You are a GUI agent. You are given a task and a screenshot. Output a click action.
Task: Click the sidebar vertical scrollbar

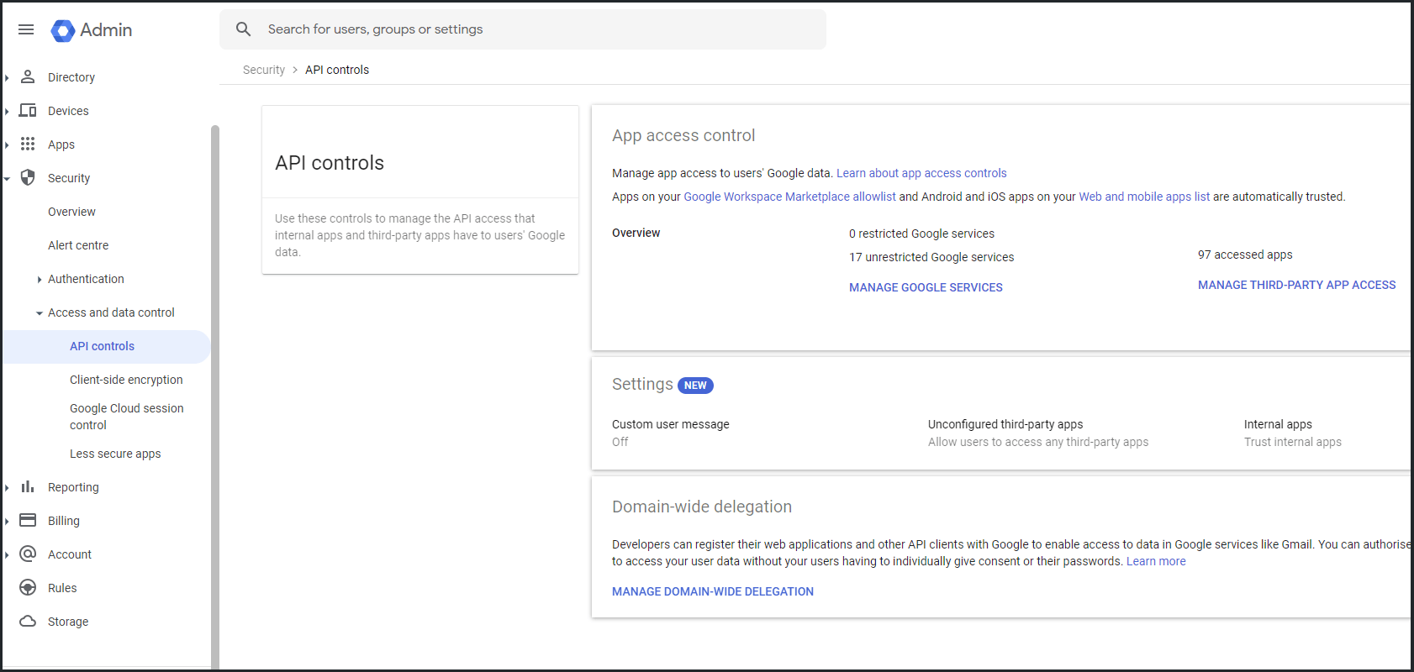pos(215,378)
